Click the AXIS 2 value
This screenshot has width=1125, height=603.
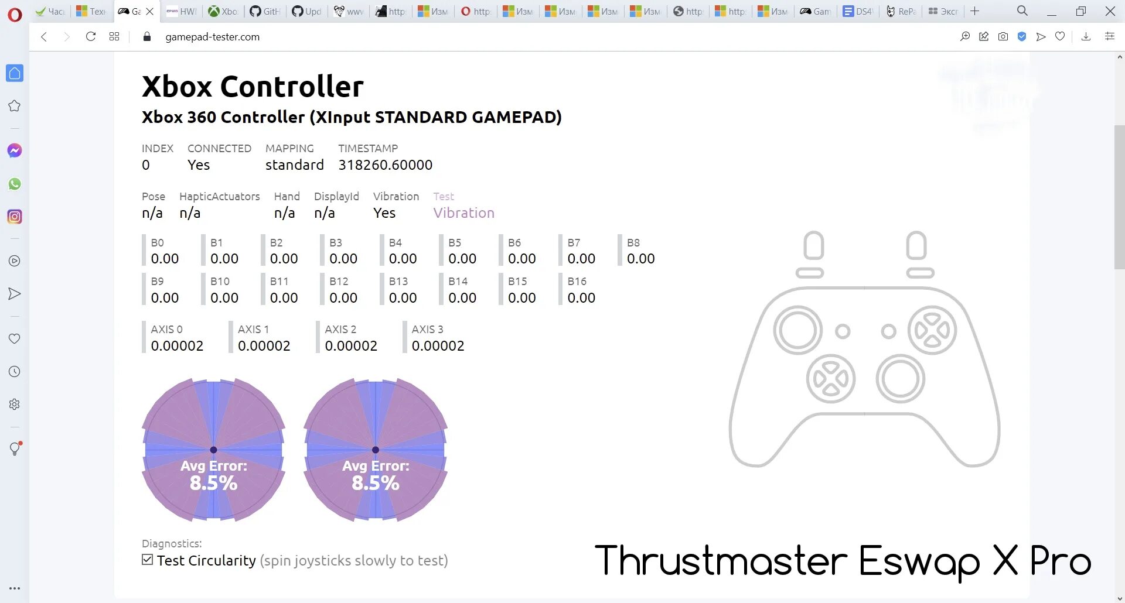(x=351, y=346)
